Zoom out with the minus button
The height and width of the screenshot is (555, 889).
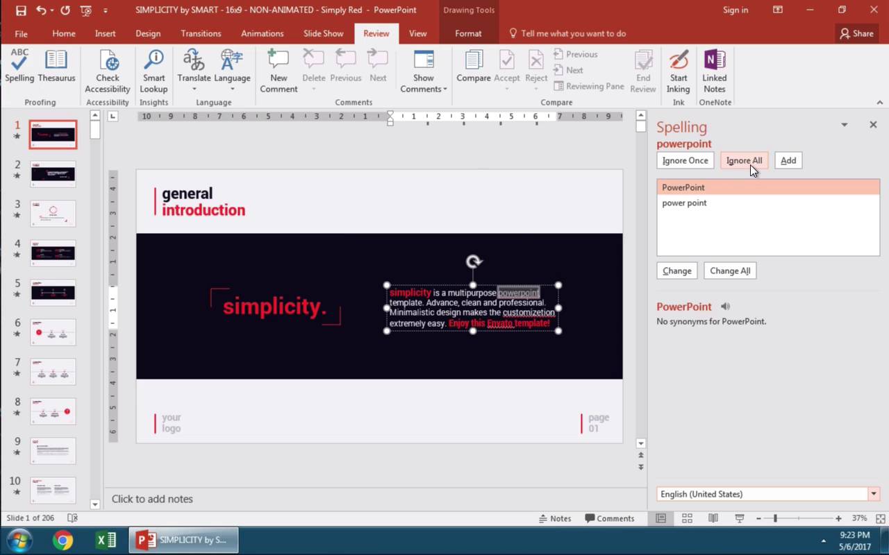(758, 518)
